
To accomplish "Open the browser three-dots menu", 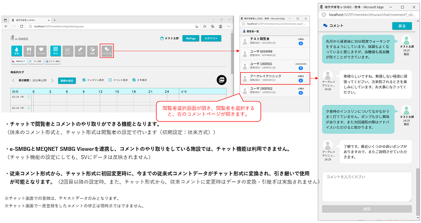I will pos(228,26).
